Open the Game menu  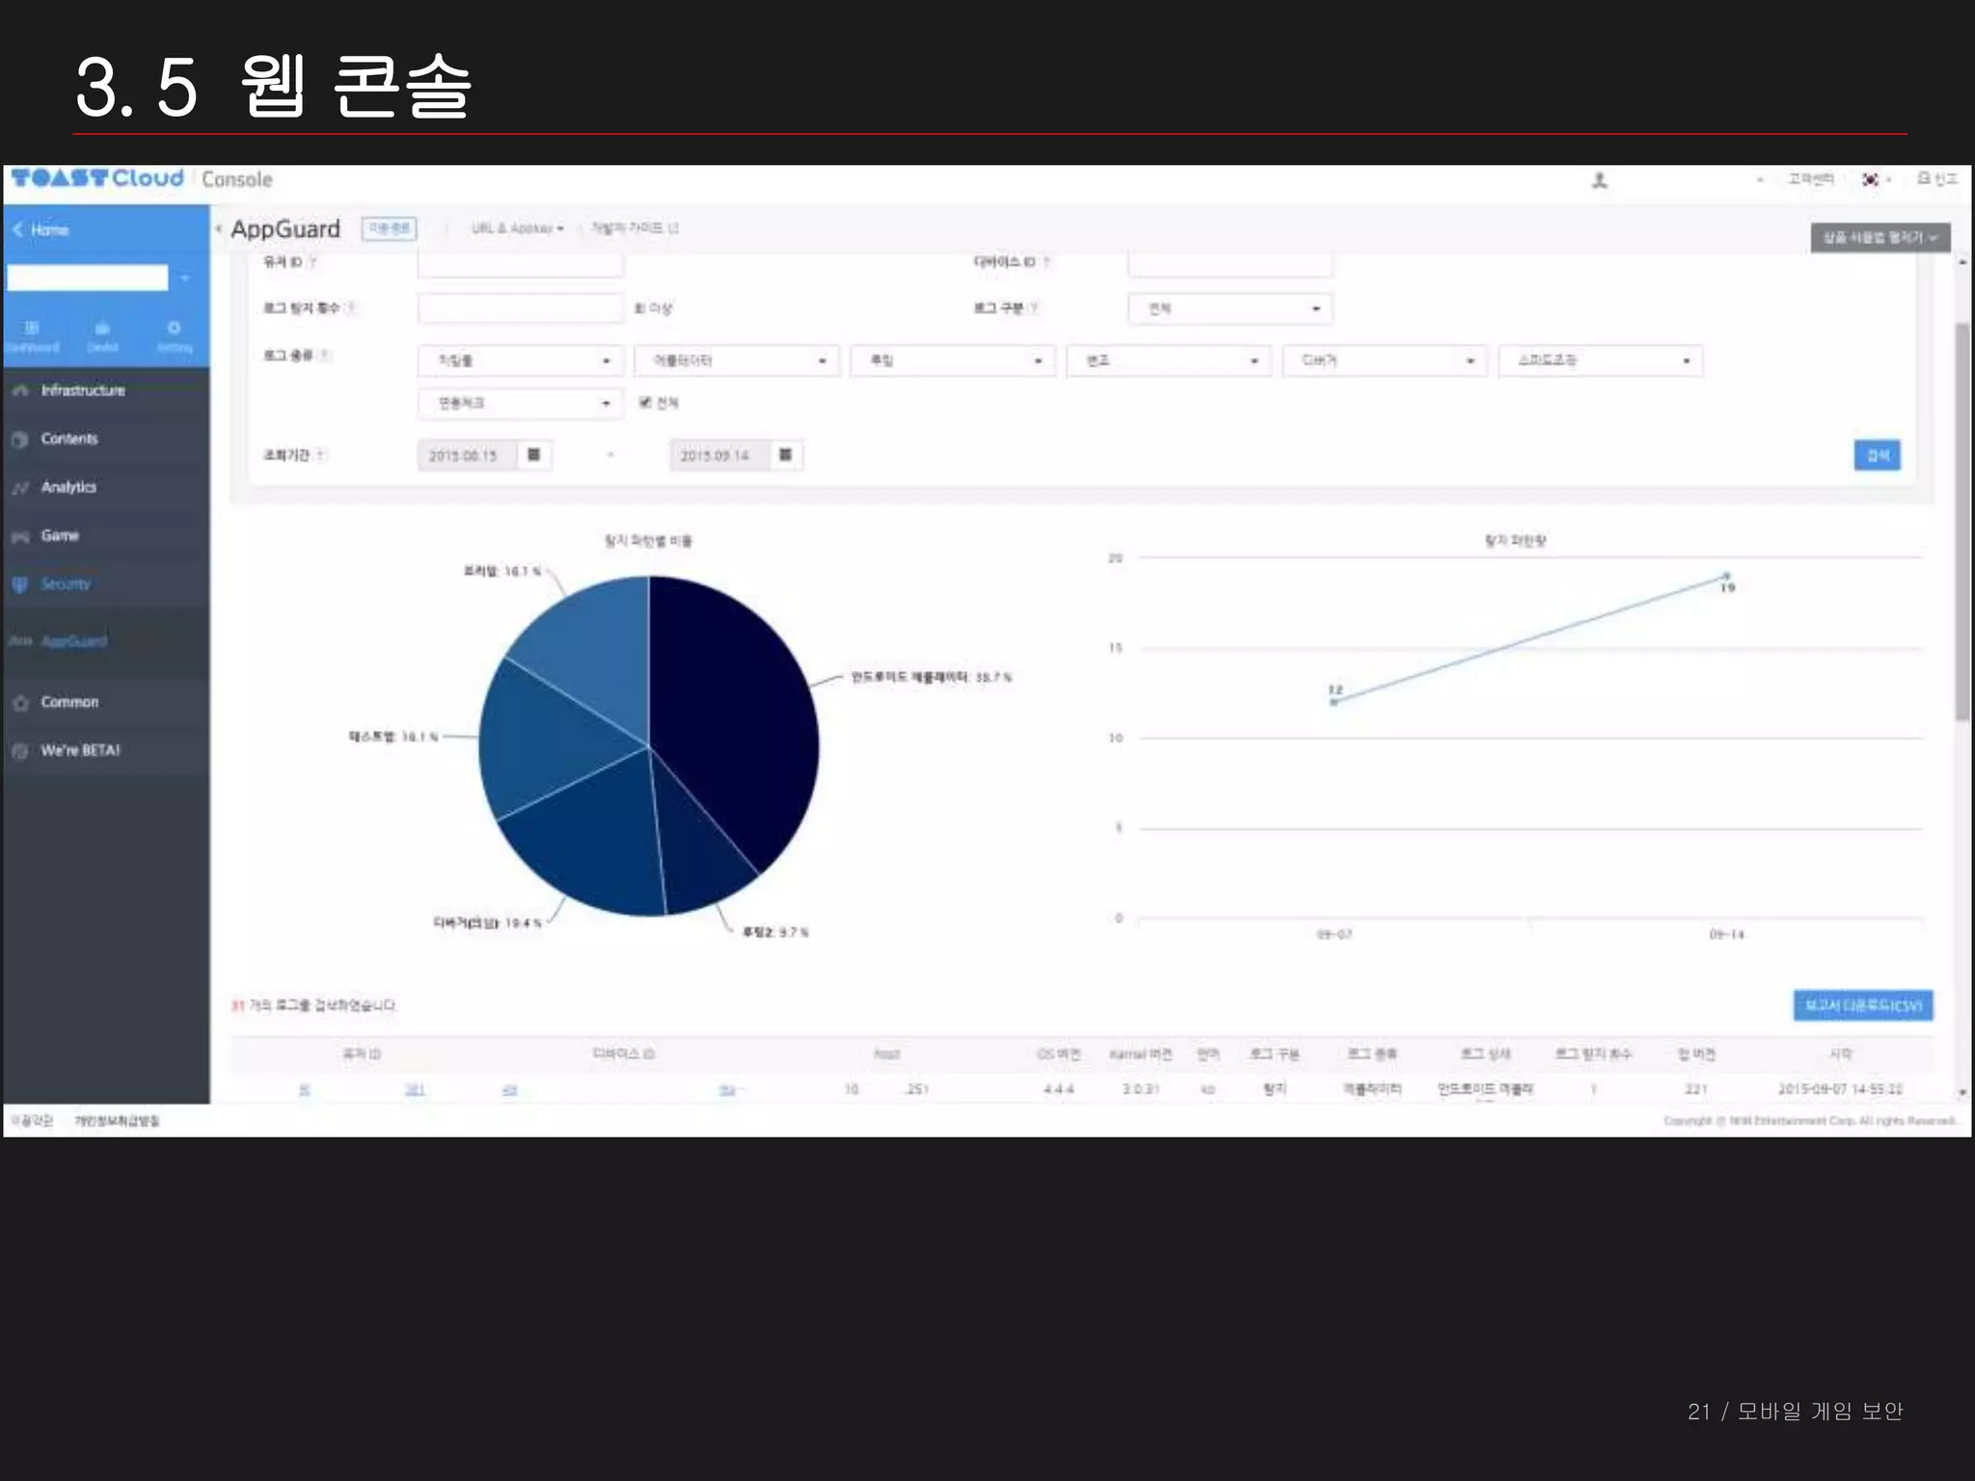point(60,535)
